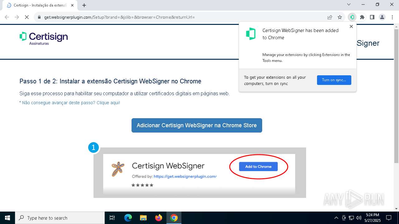This screenshot has width=399, height=224.
Task: Open the notifications action center
Action: (389, 218)
